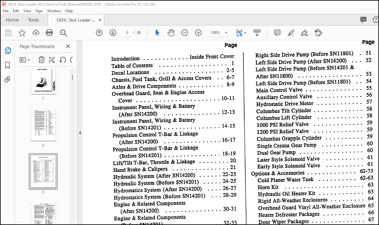
Task: Click the 'Axles & Drive Components' entry
Action: pos(144,86)
